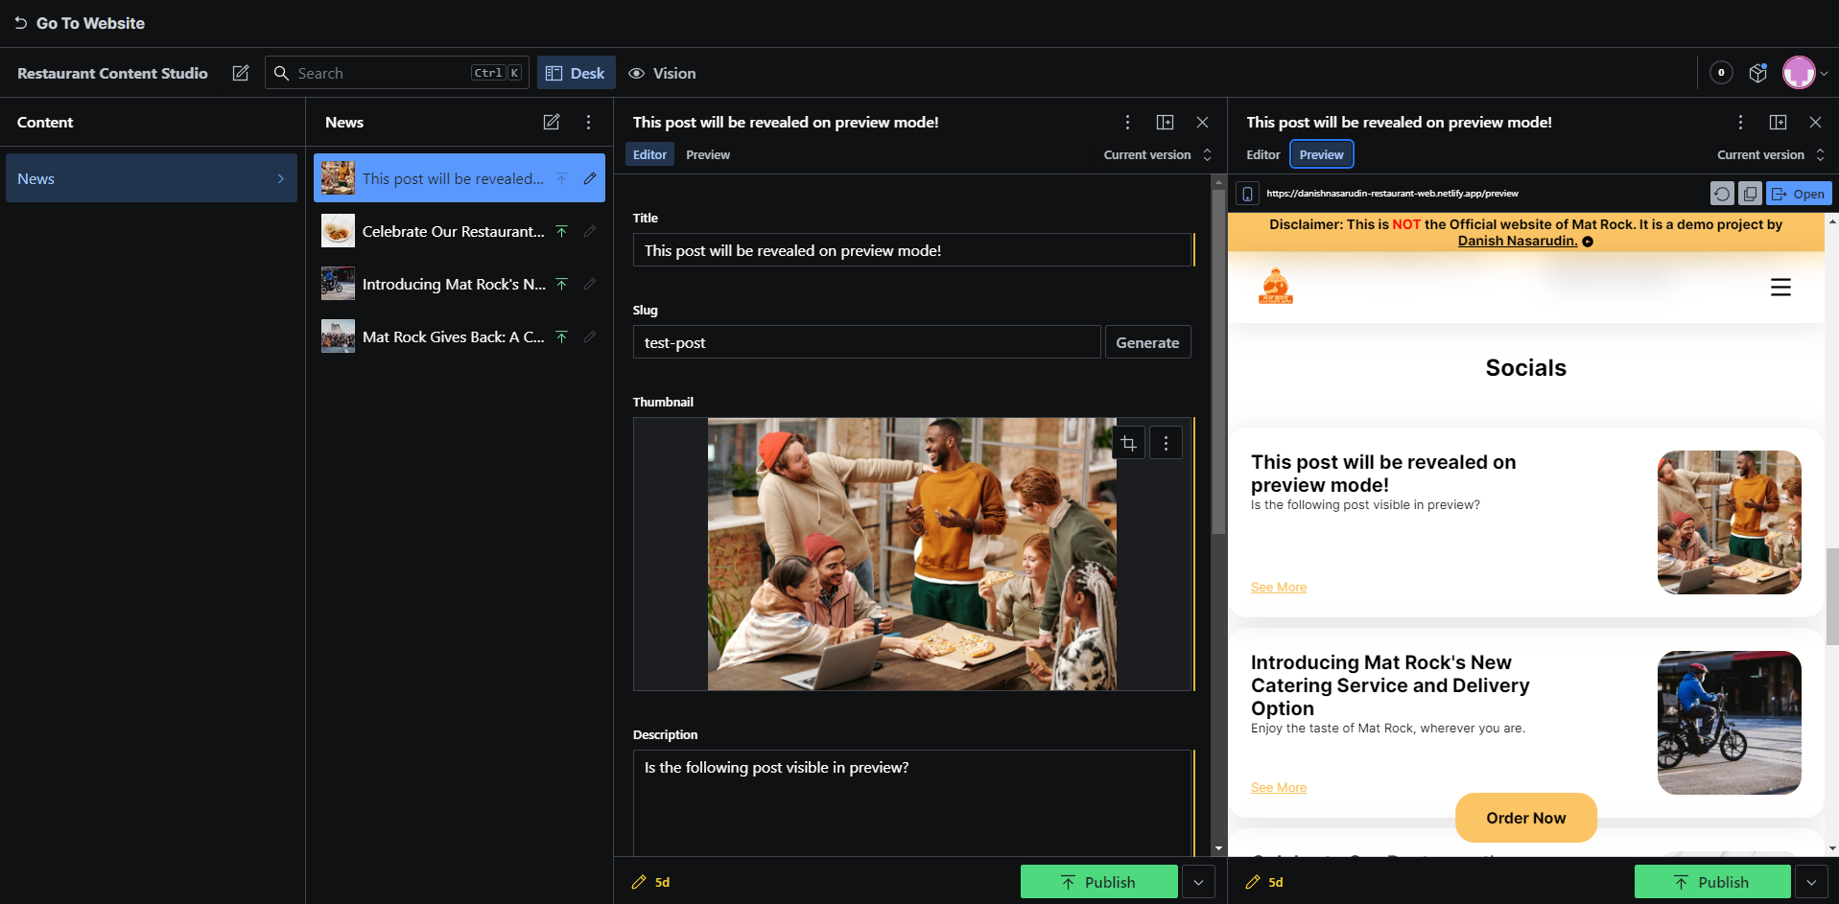The height and width of the screenshot is (904, 1839).
Task: Click the hamburger menu in website preview
Action: [1780, 288]
